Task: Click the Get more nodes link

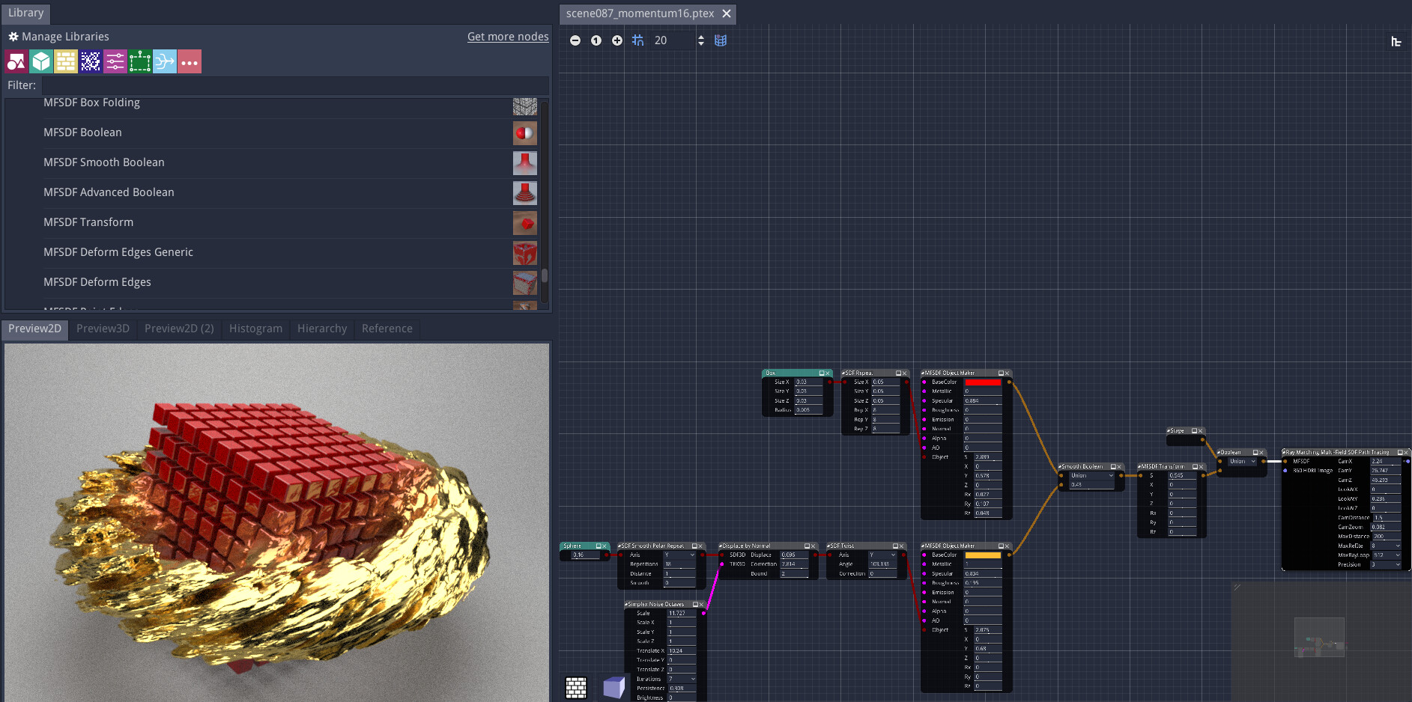Action: (508, 37)
